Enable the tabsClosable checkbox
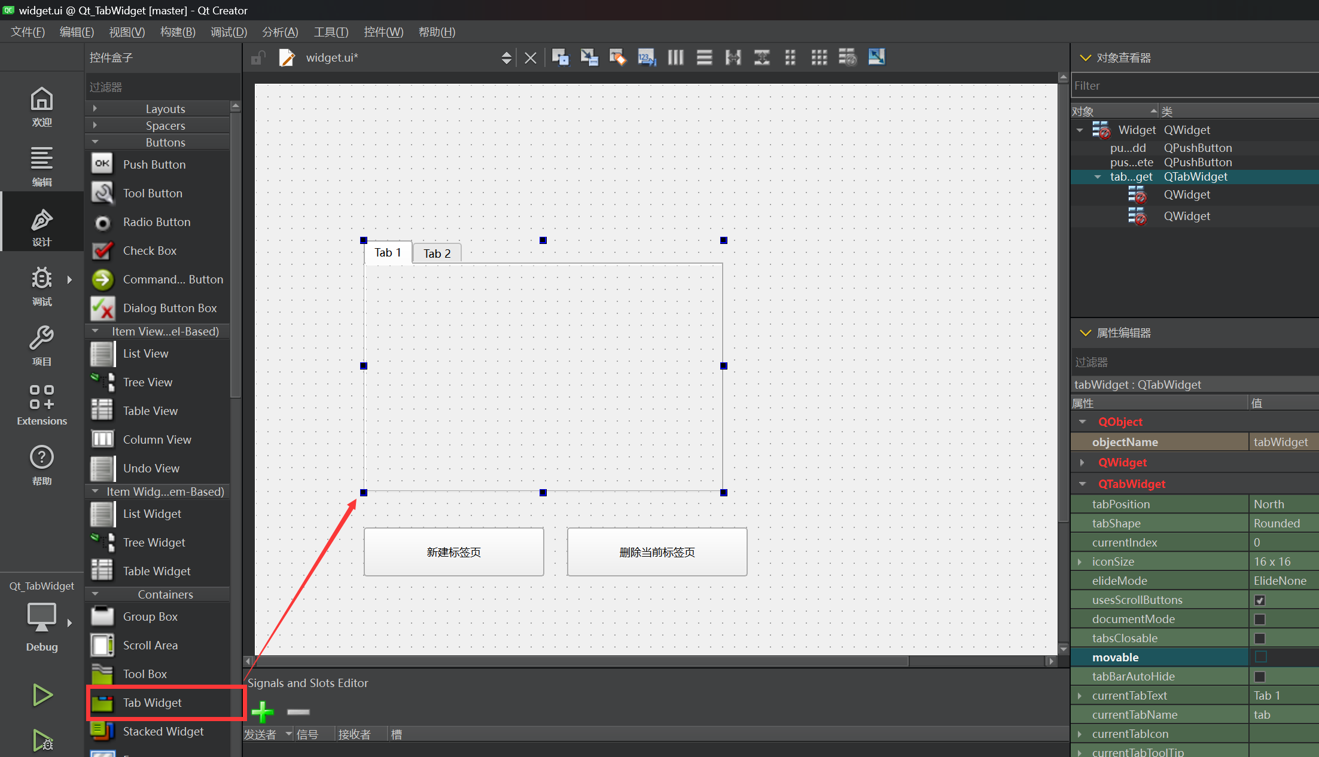 pos(1260,639)
